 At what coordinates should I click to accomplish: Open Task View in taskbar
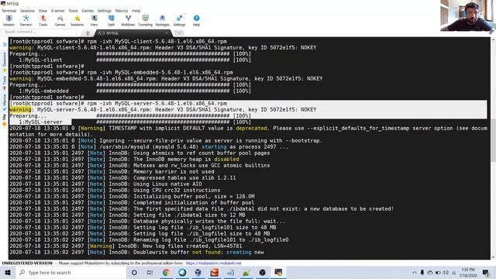point(150,272)
